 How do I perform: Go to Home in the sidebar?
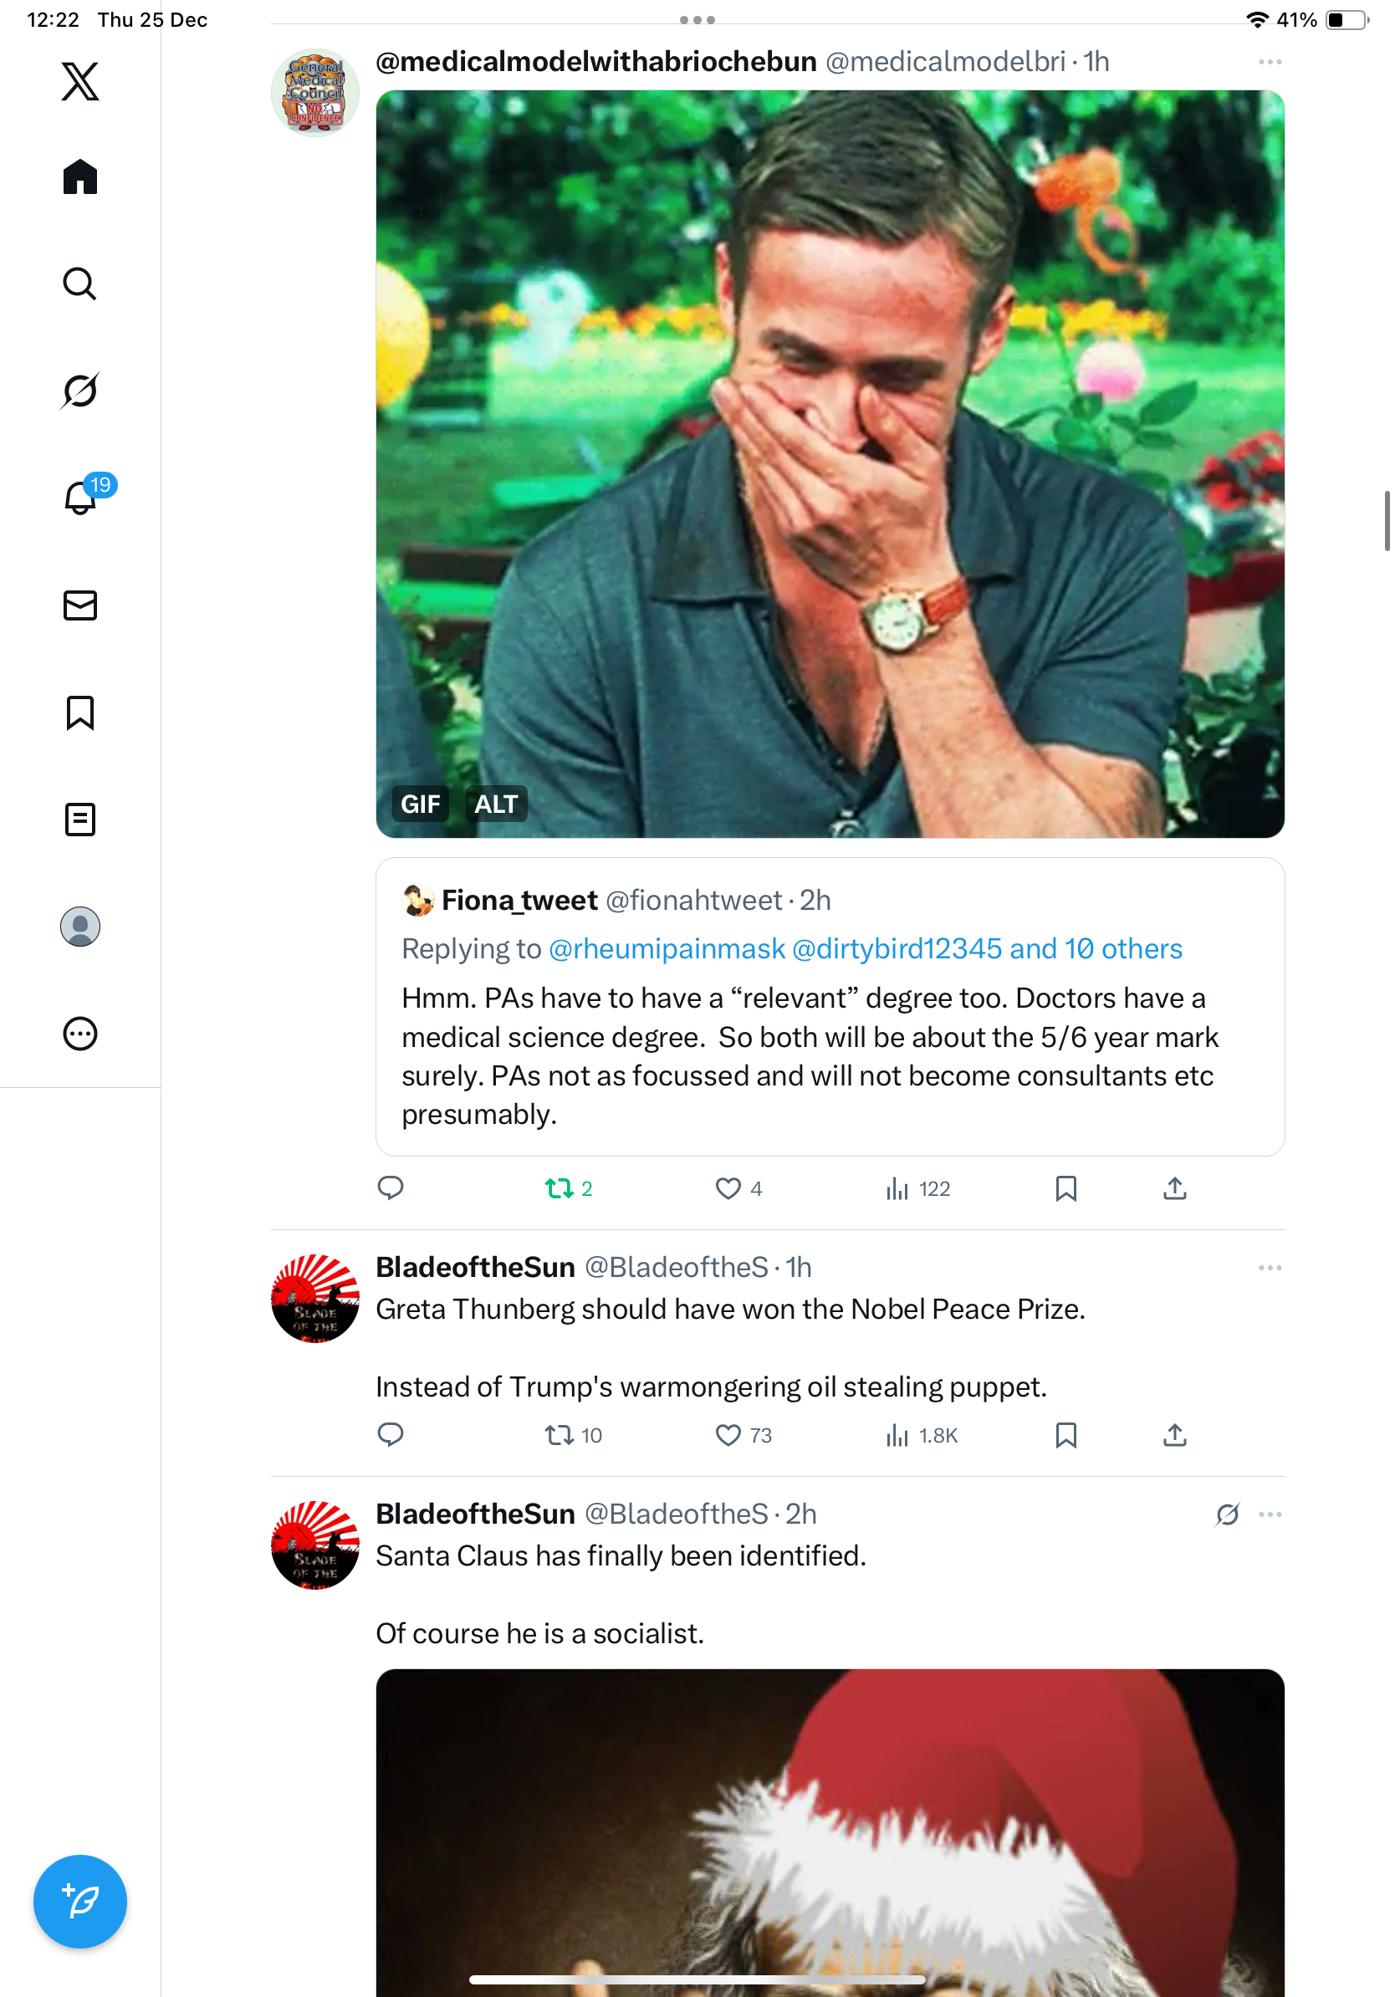click(x=80, y=177)
